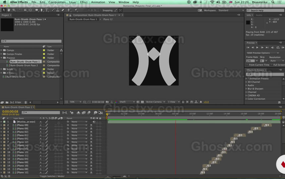
Task: Select the Selection arrow tool
Action: click(x=4, y=10)
